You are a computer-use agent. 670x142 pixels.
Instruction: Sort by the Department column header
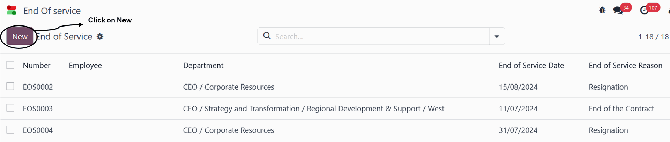click(203, 65)
